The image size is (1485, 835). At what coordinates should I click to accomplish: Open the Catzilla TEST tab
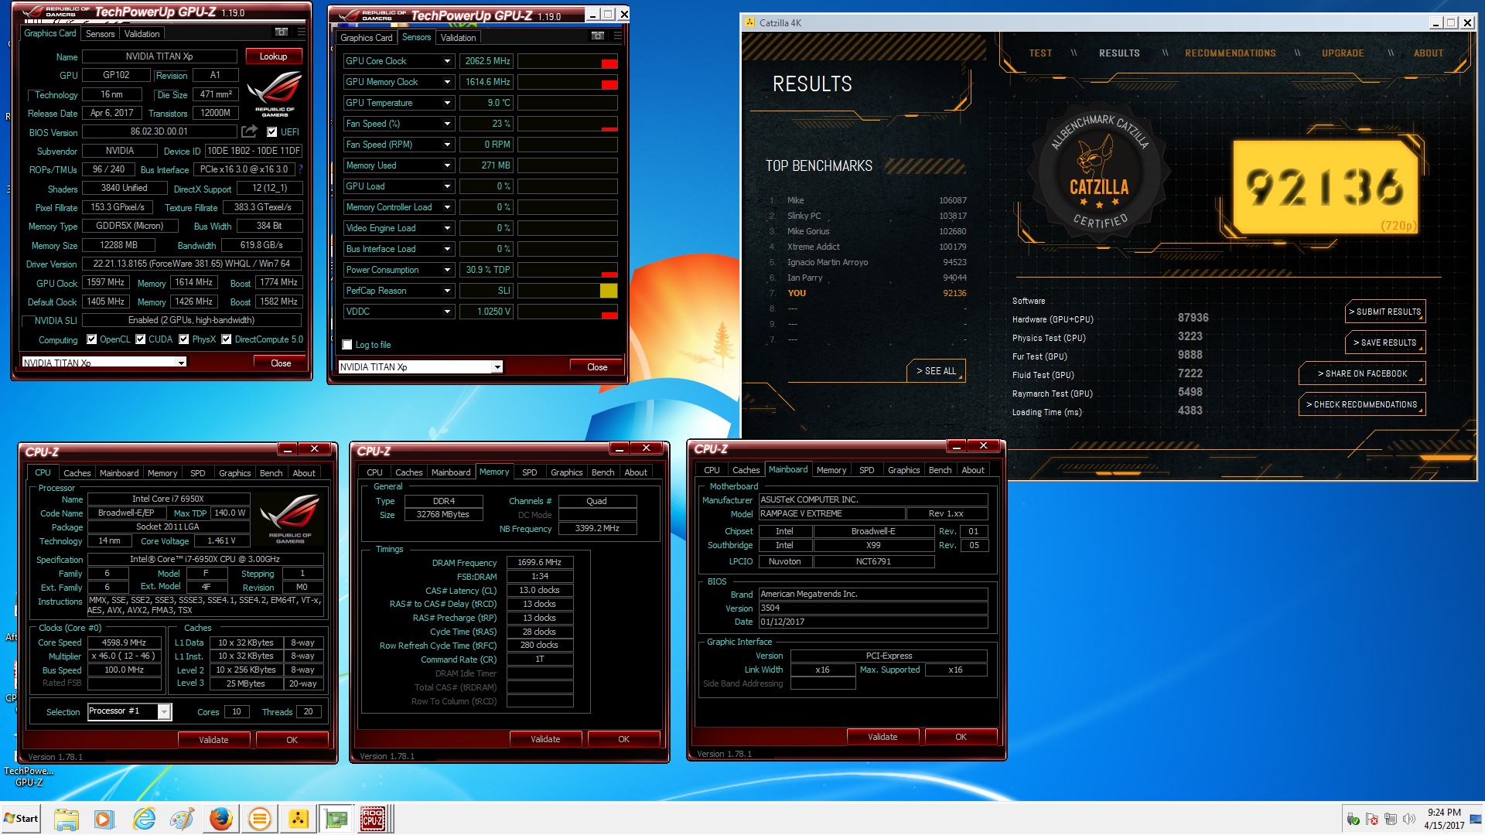coord(1040,53)
